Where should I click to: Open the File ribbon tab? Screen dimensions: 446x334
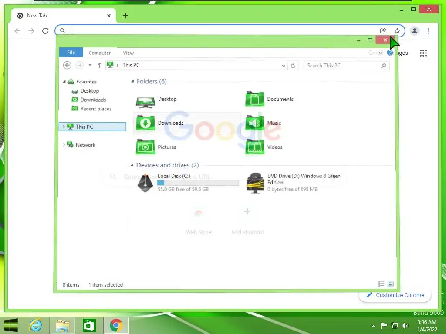71,53
